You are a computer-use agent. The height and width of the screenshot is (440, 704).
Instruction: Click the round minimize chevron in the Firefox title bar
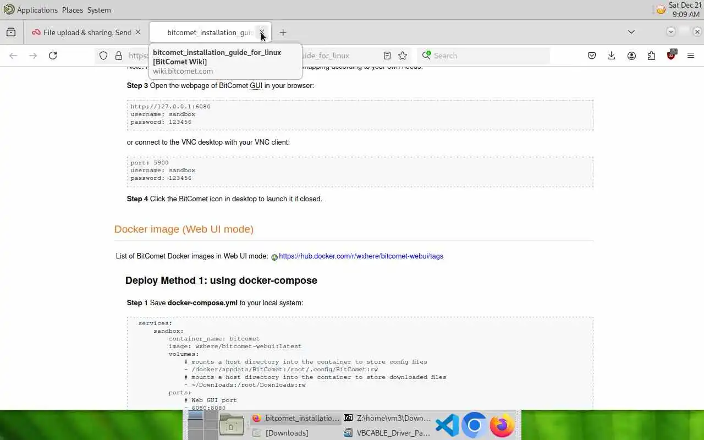click(x=670, y=32)
